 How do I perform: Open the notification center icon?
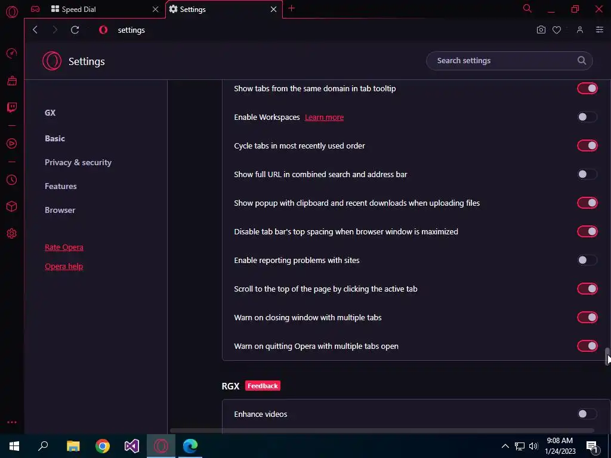(592, 447)
